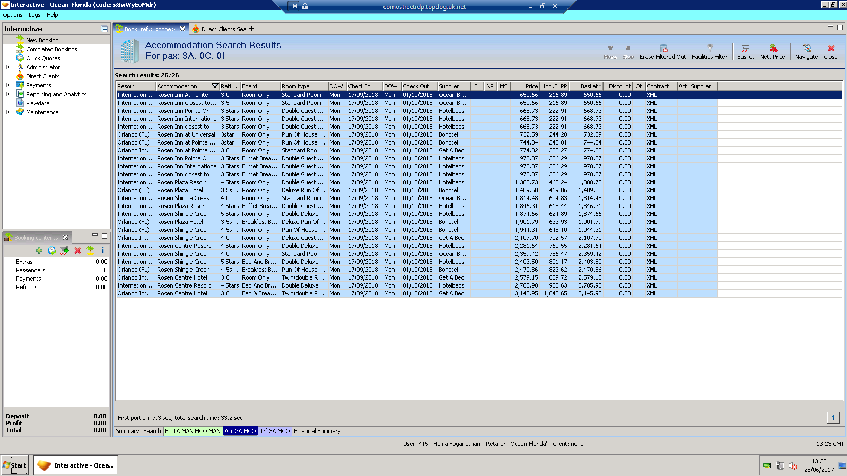Sort results by the Price column header

pyautogui.click(x=525, y=86)
